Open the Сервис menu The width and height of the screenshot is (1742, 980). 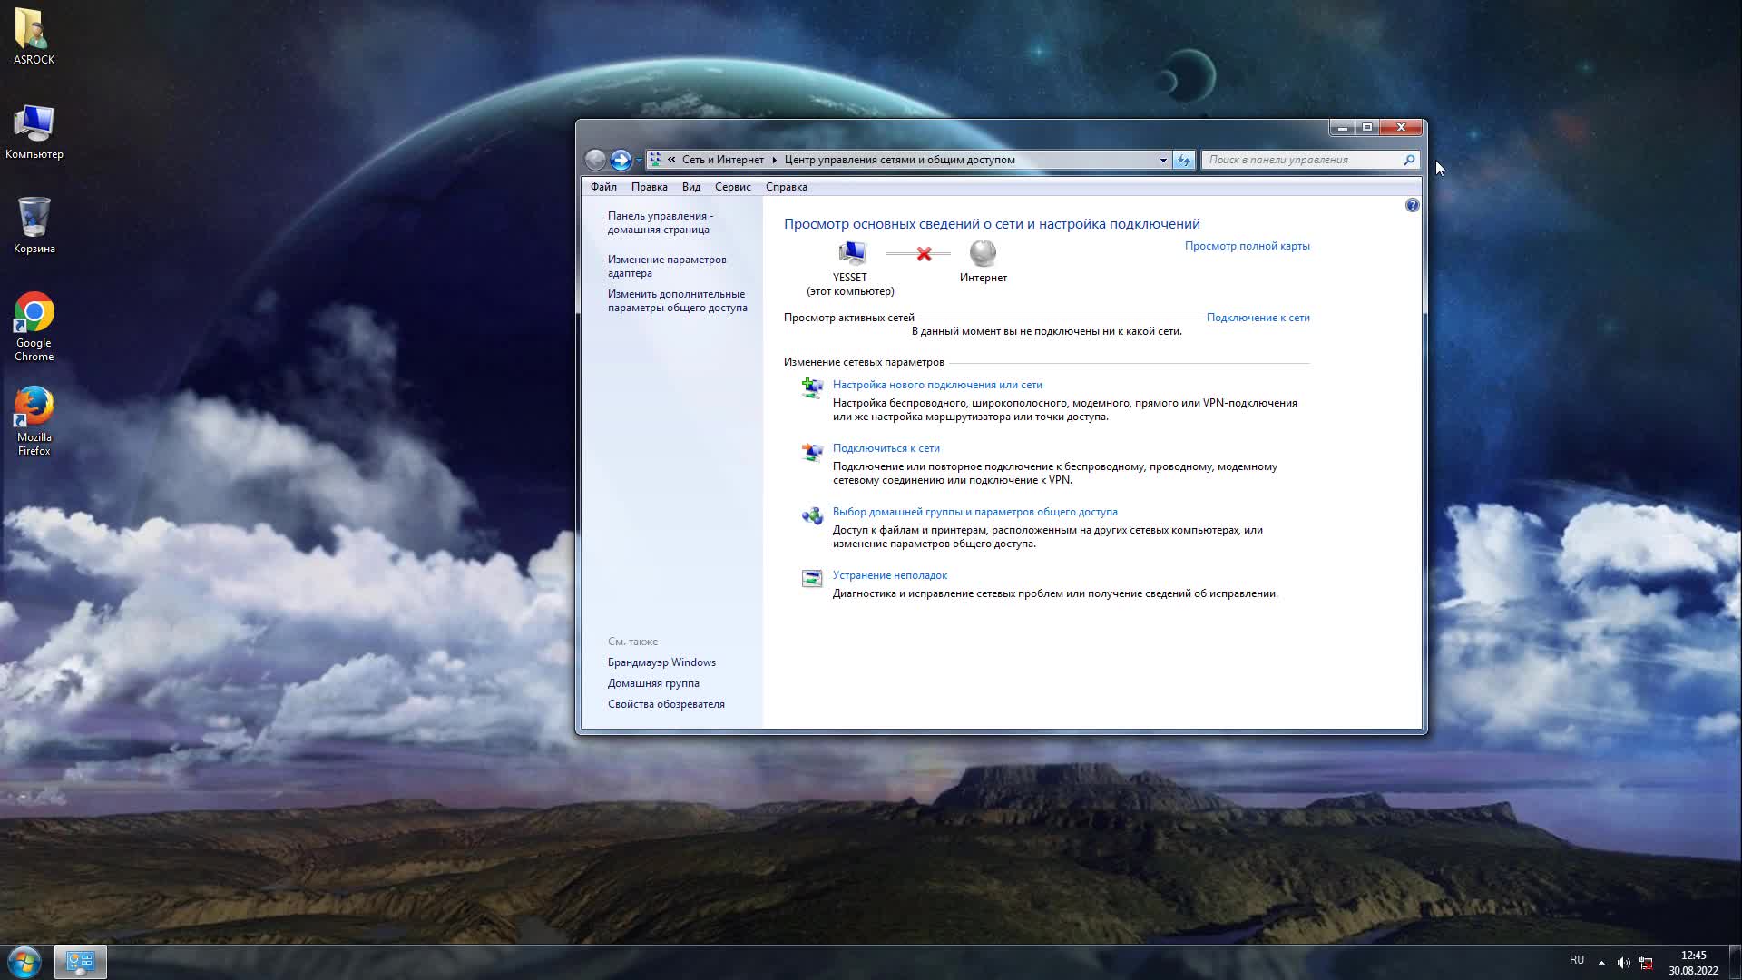(732, 187)
